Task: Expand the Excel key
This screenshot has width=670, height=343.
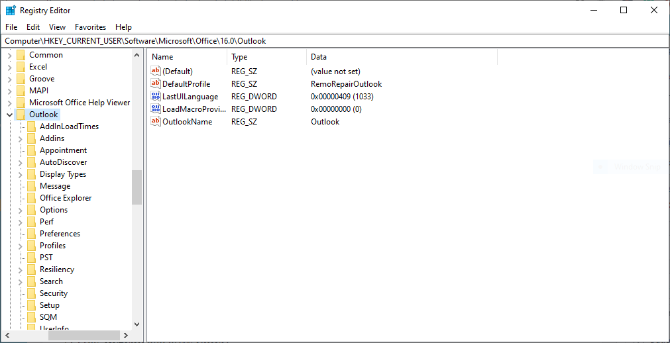Action: 9,67
